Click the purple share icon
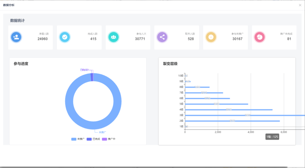This screenshot has height=168, width=305. coord(162,37)
